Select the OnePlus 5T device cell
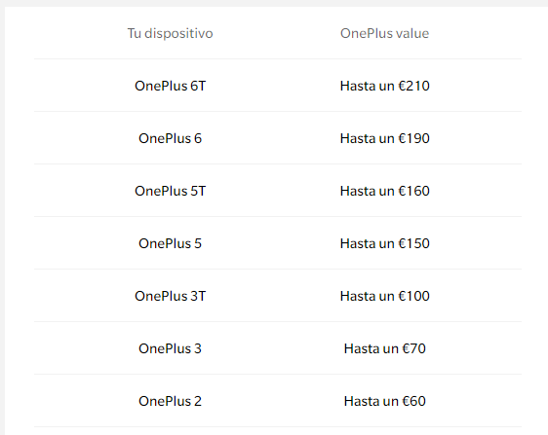The image size is (548, 435). [171, 191]
